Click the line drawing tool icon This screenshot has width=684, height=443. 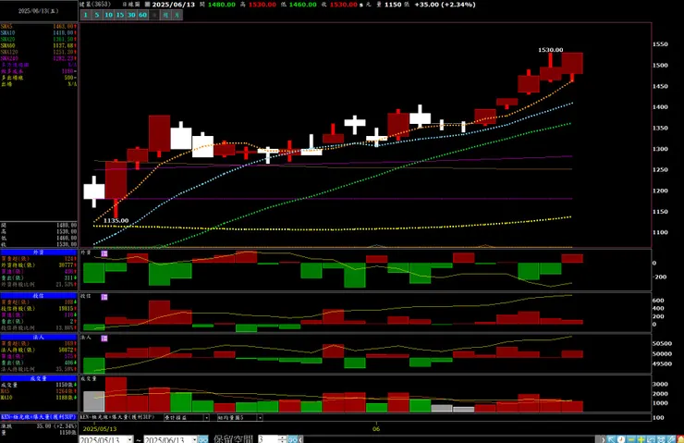coord(670,439)
